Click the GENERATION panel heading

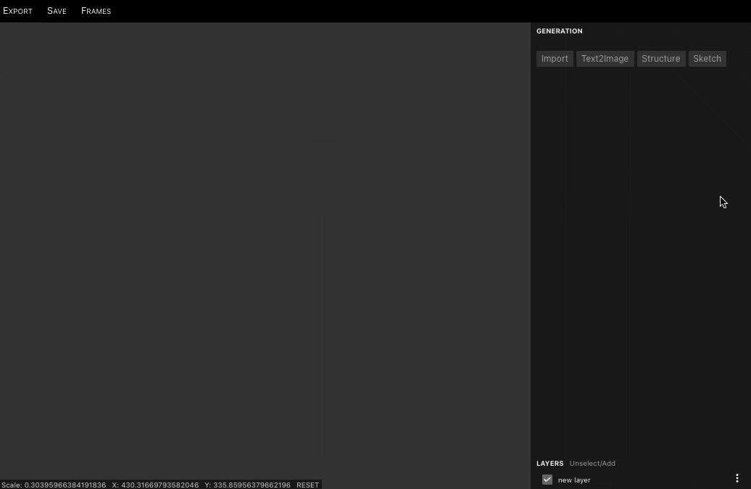point(559,31)
